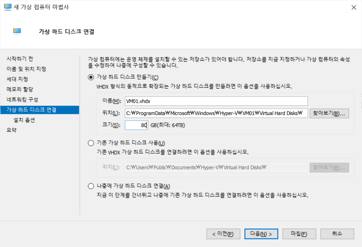Click the wizard icon in title bar

(8, 7)
